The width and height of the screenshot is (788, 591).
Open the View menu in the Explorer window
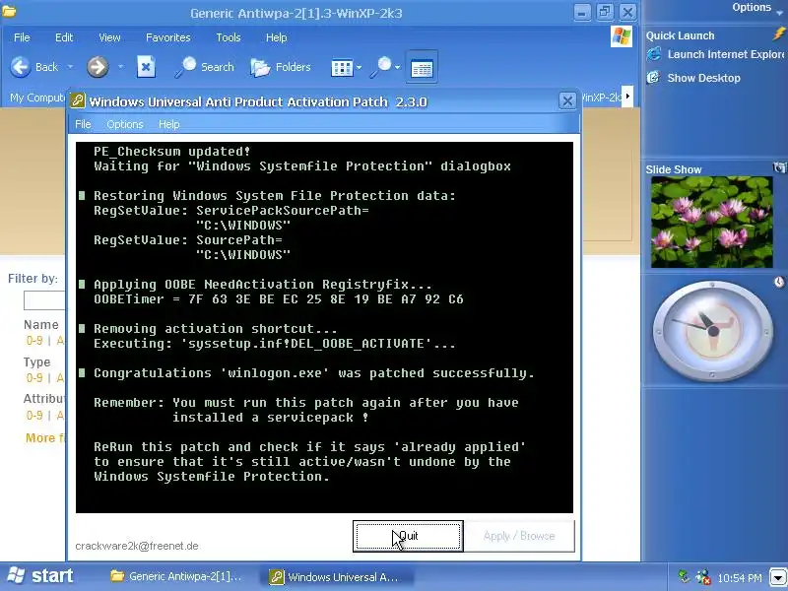coord(109,37)
